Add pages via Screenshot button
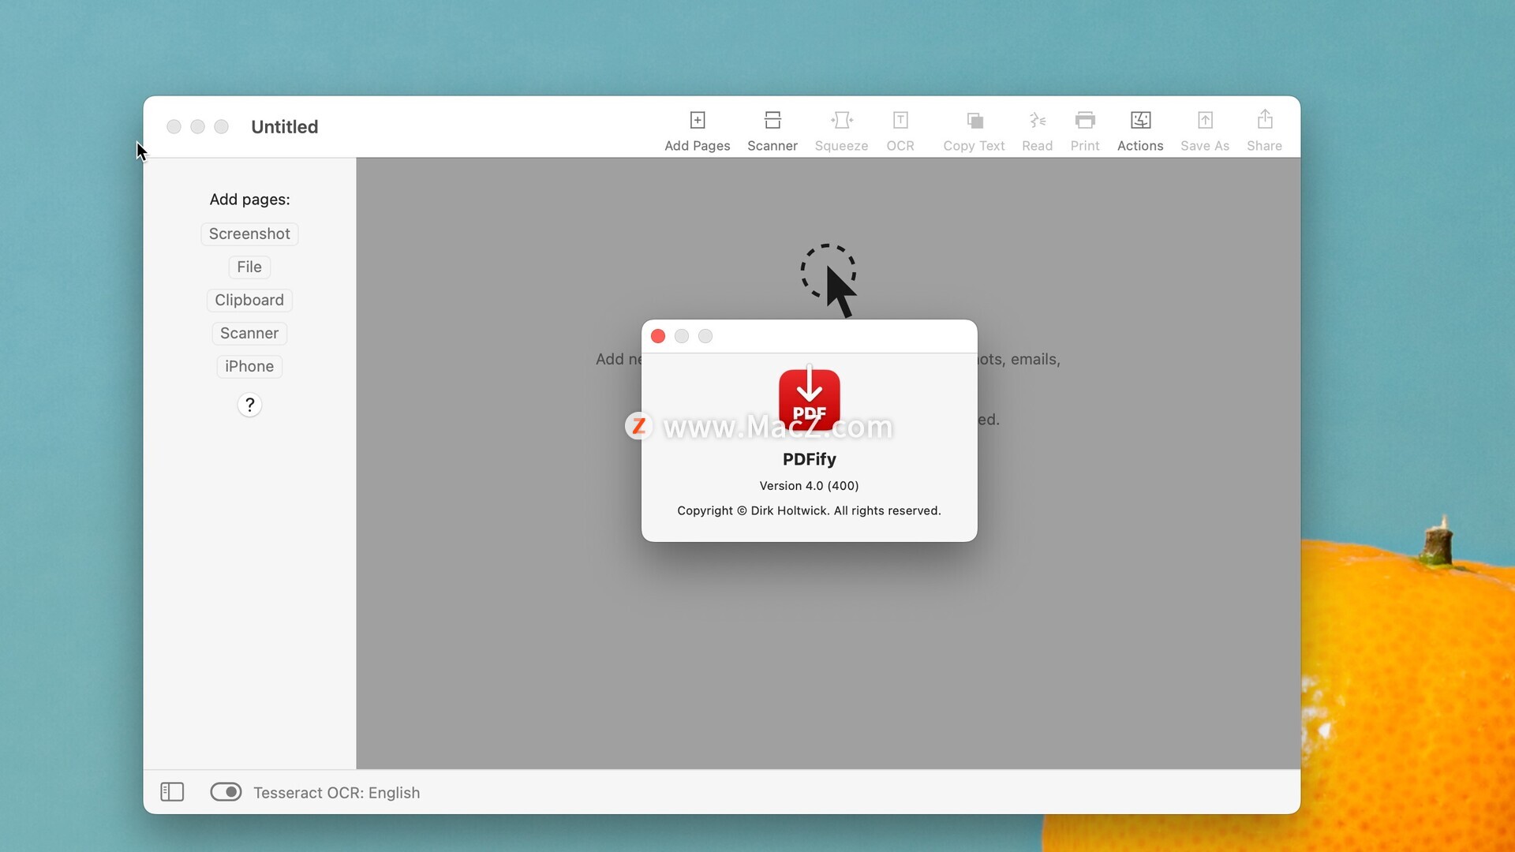The height and width of the screenshot is (852, 1515). 249,234
